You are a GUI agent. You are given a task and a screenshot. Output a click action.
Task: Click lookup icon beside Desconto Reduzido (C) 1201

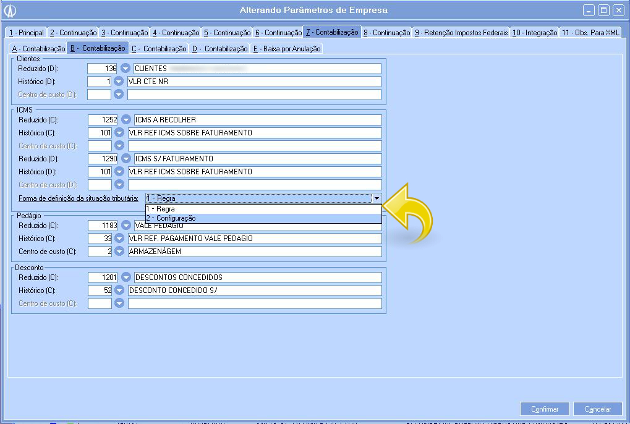click(x=126, y=278)
